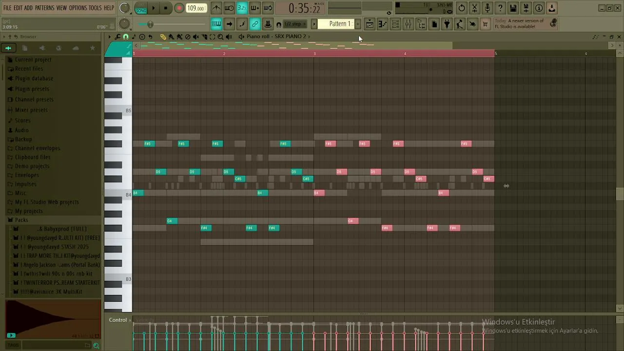Toggle the piano roll snap magnet
The height and width of the screenshot is (351, 624).
click(125, 37)
